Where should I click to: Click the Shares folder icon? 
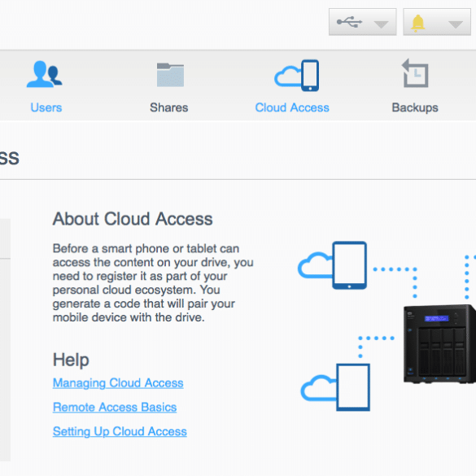tap(170, 75)
